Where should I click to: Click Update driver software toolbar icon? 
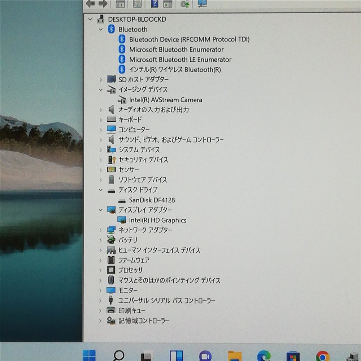(185, 4)
